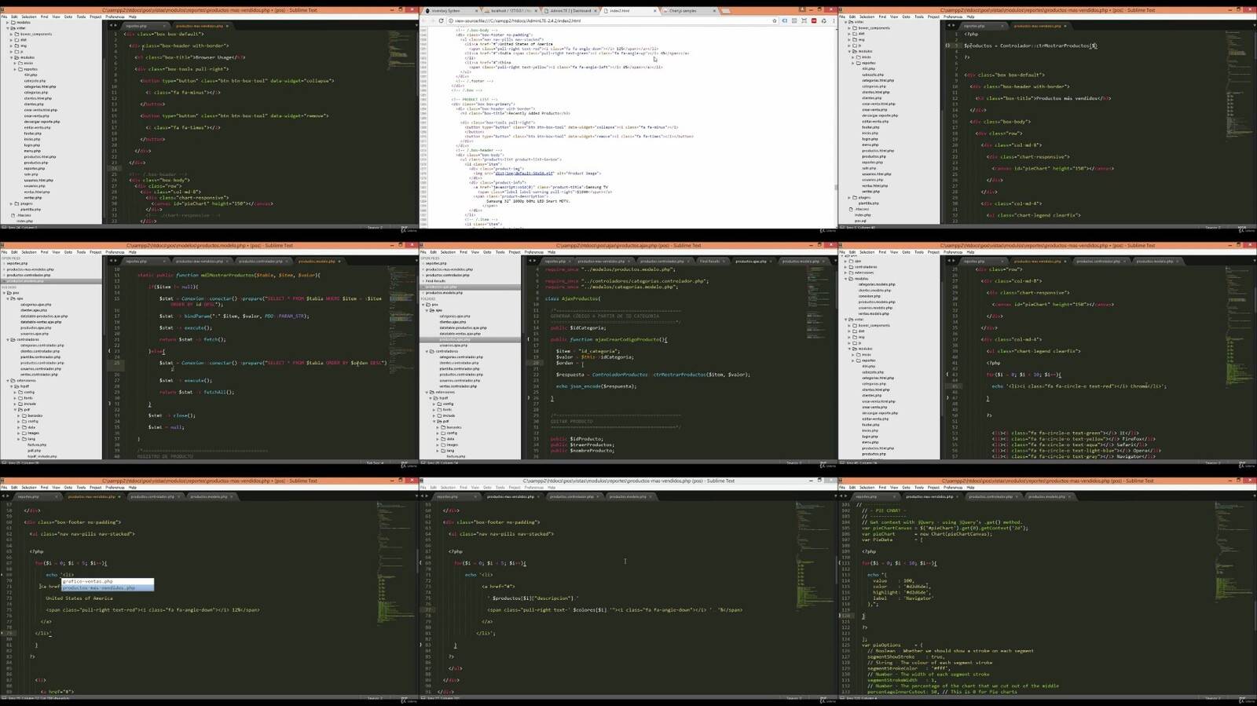Collapse the modulos folder beside Browser Usage code
The height and width of the screenshot is (706, 1257).
[x=10, y=57]
